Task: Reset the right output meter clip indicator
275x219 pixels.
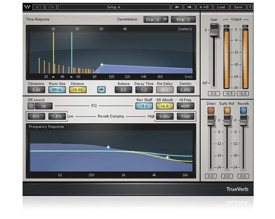Action: pos(245,26)
